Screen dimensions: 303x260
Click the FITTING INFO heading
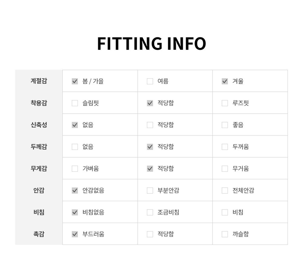point(151,43)
